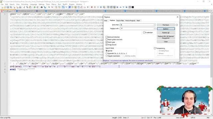Open the Macro menu
This screenshot has width=213, height=119.
click(54, 4)
